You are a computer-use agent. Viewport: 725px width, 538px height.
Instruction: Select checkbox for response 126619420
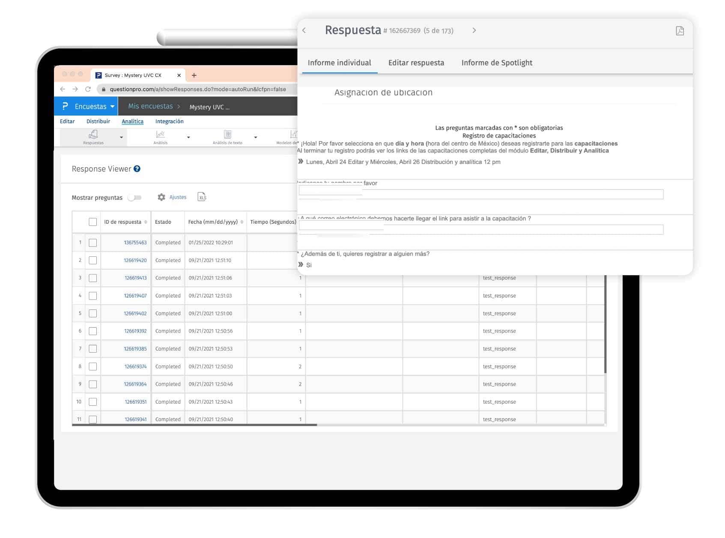[92, 260]
